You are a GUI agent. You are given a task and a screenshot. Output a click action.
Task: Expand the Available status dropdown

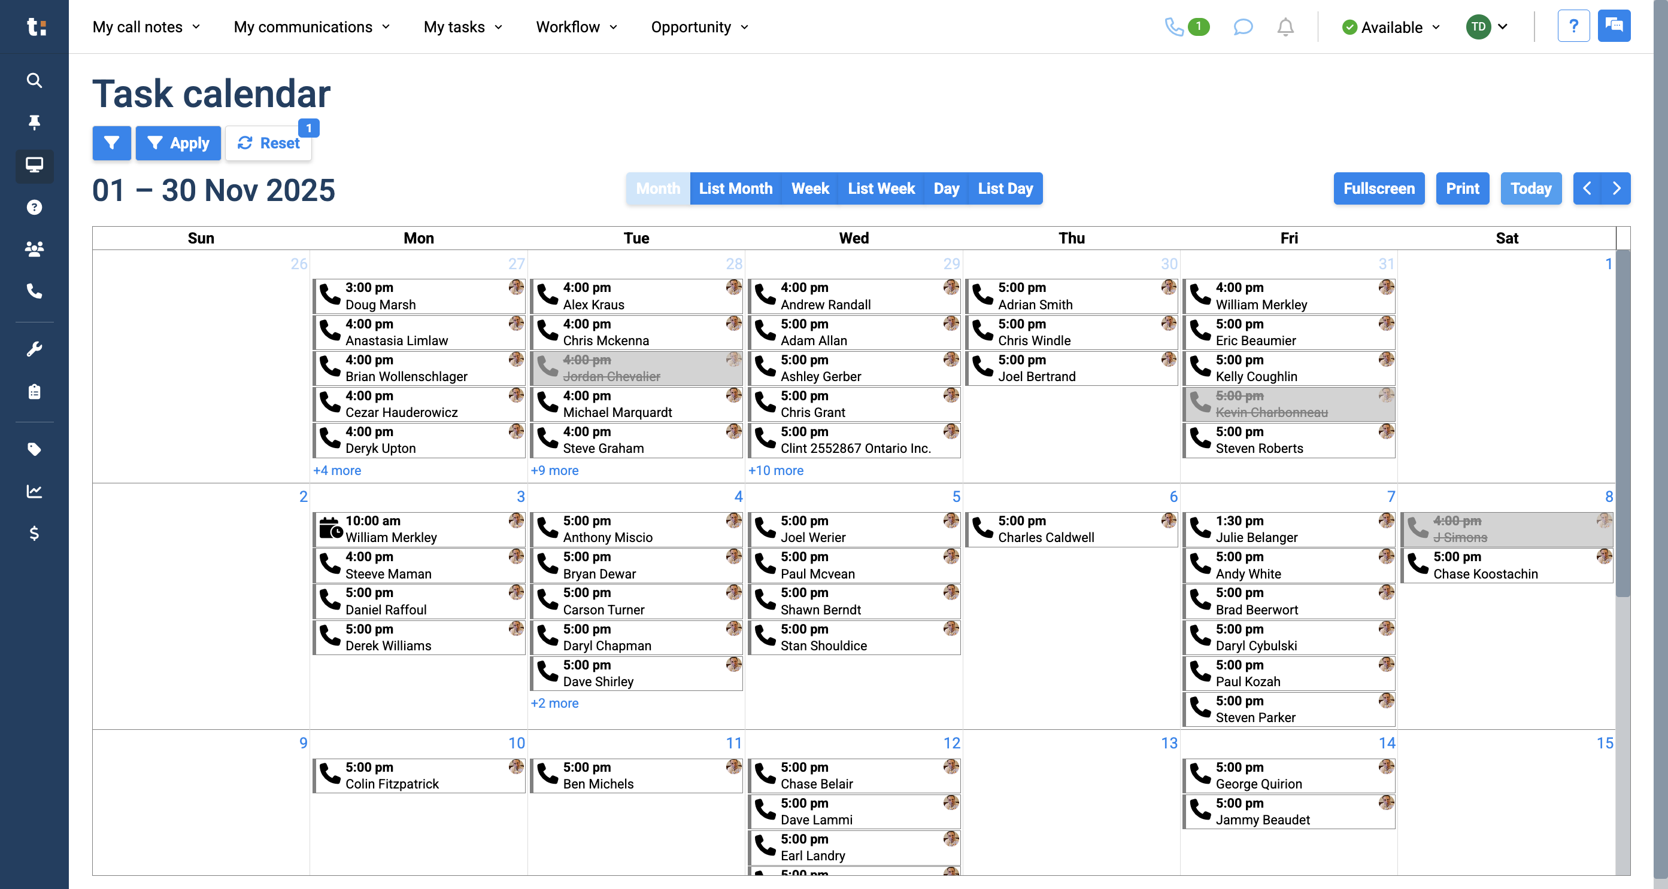(x=1391, y=27)
